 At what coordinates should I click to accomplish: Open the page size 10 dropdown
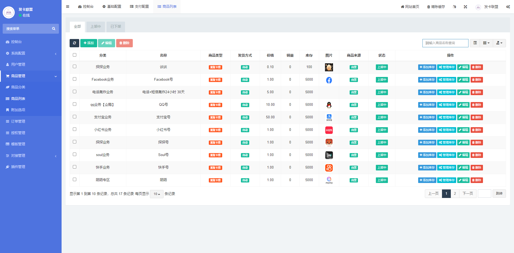(157, 194)
